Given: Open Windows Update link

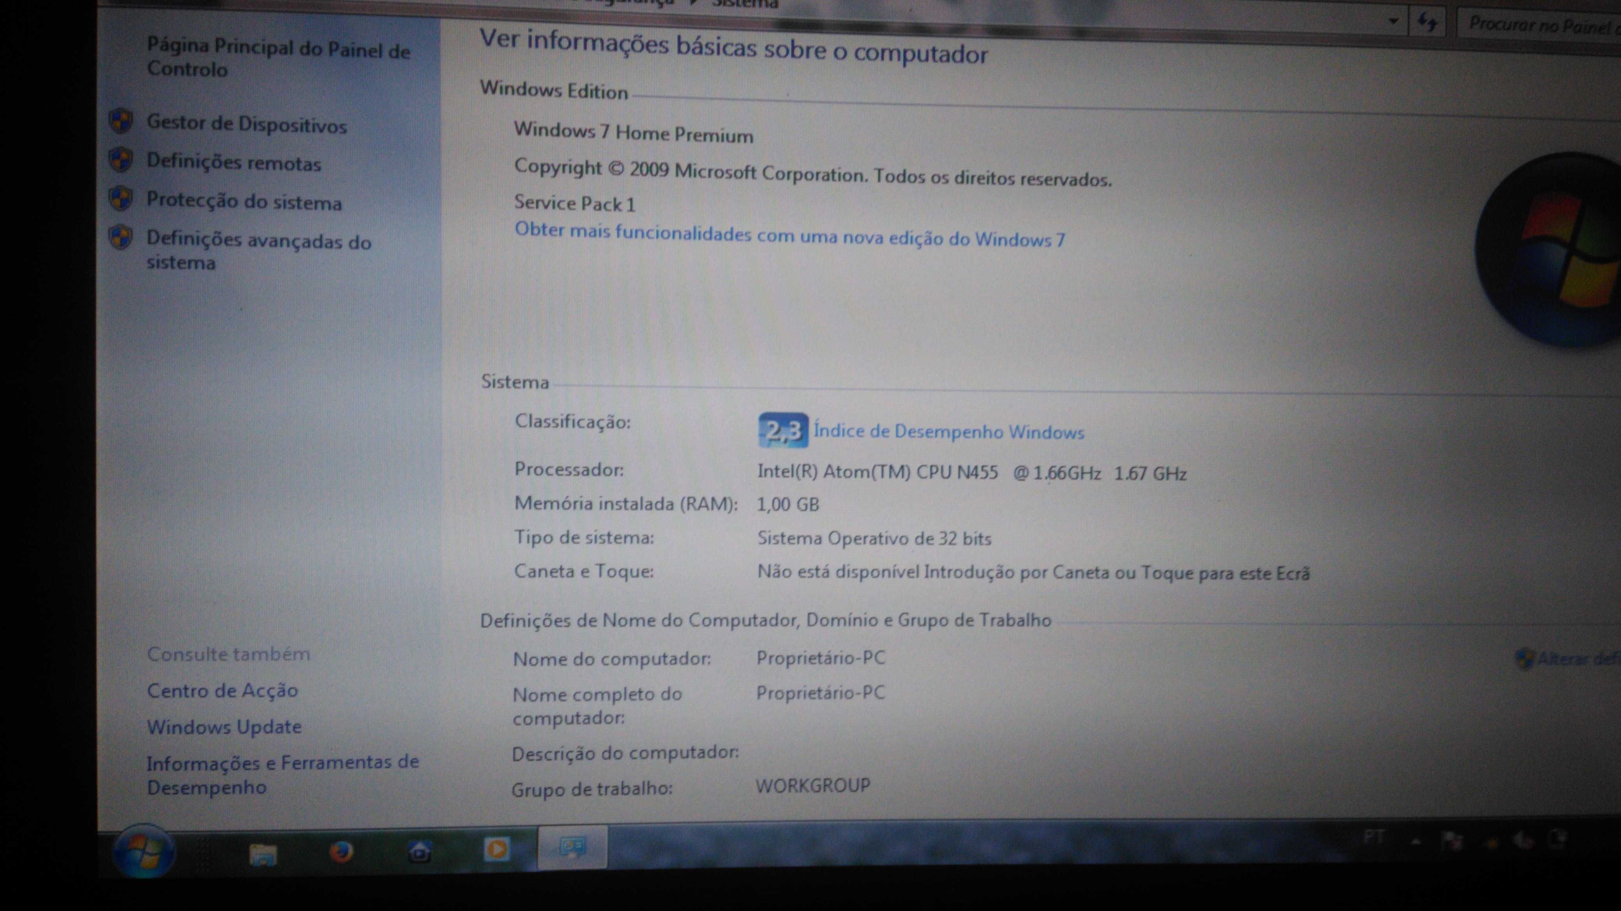Looking at the screenshot, I should pyautogui.click(x=224, y=727).
